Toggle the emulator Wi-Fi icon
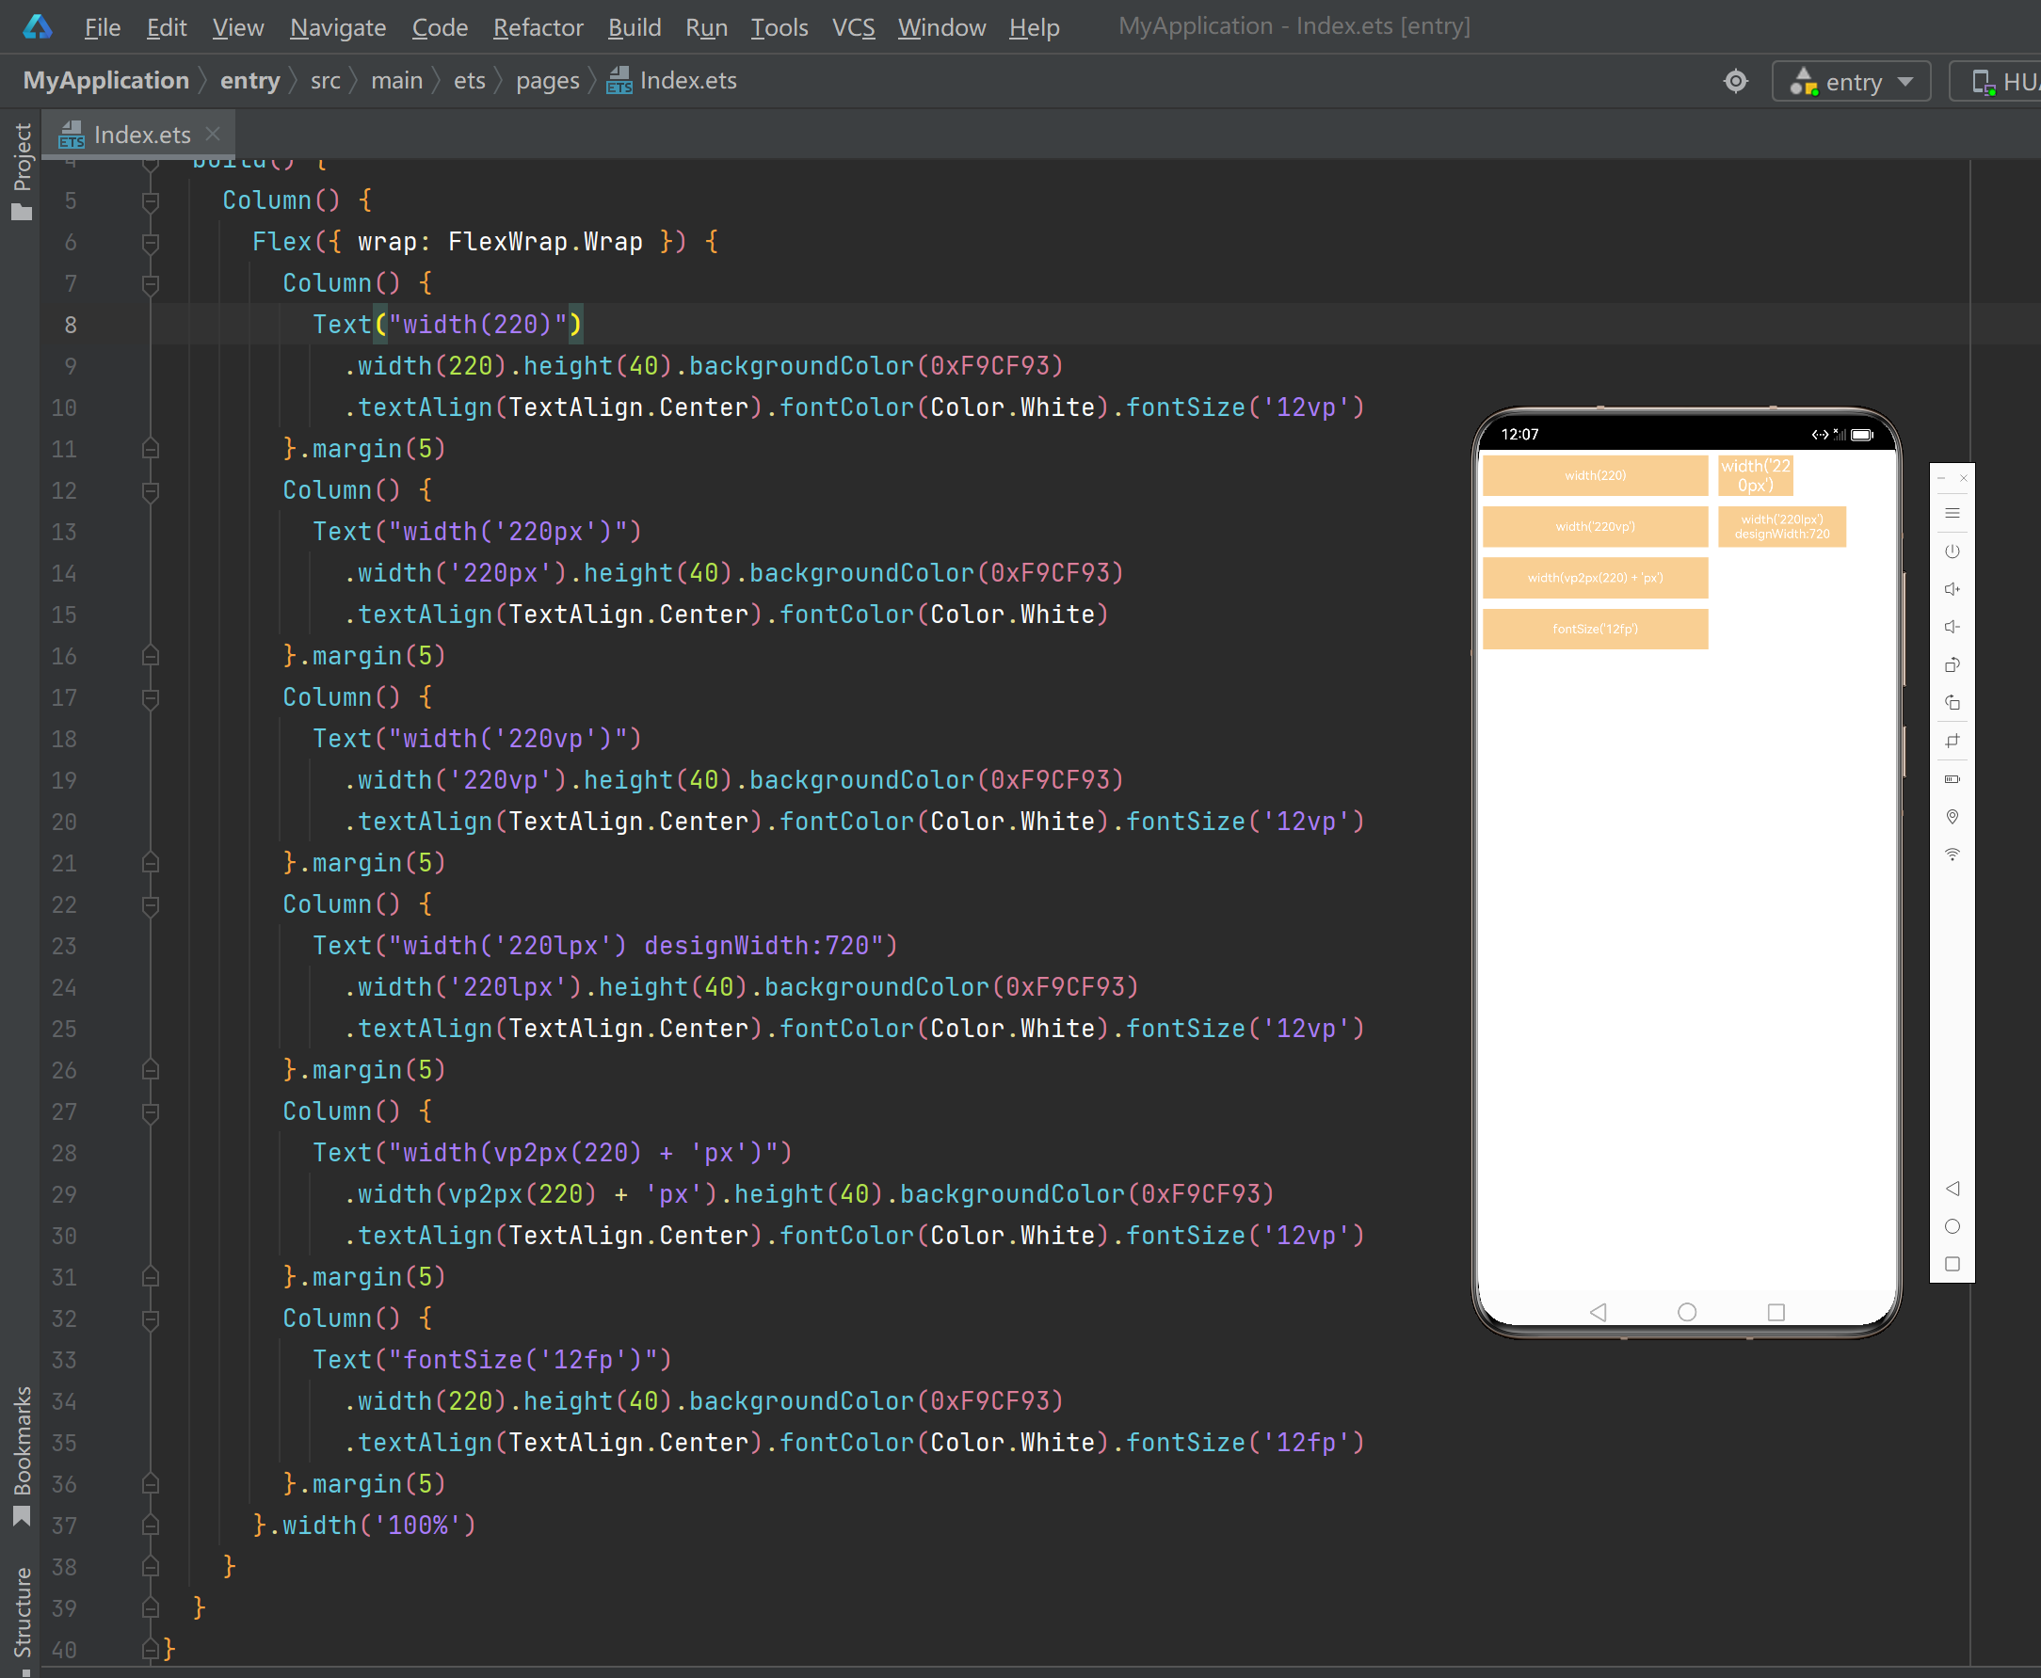Screen dimensions: 2041x1678 pos(1953,855)
